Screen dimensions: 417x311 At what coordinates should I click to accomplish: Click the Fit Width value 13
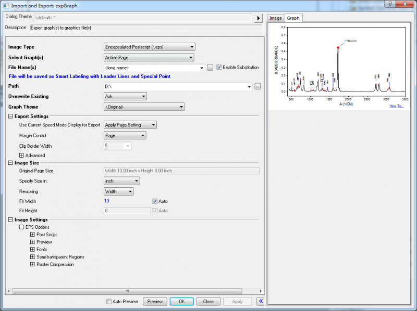tap(107, 201)
